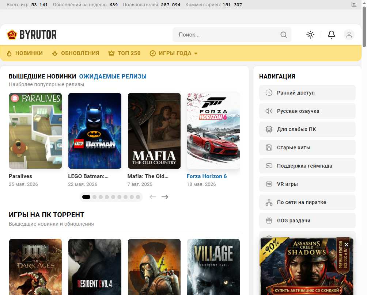
Task: Click the checkmark icon beside Игры года
Action: click(152, 53)
